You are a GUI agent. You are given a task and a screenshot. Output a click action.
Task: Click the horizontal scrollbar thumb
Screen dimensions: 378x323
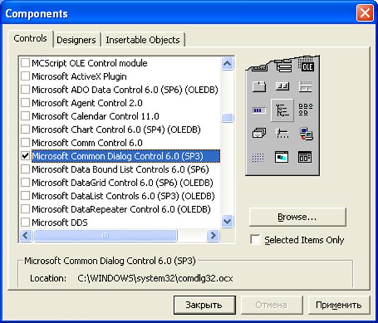click(x=105, y=235)
